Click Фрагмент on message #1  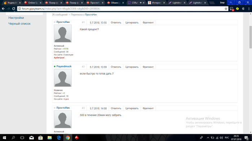148,23
